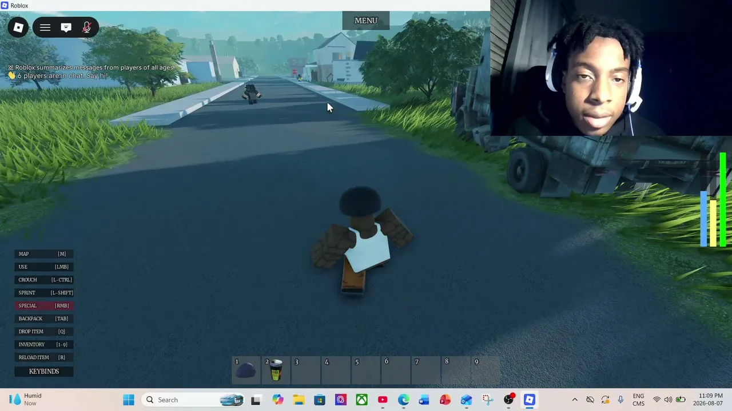Click the crossed-out cloud tray icon
The height and width of the screenshot is (411, 732).
coord(590,400)
